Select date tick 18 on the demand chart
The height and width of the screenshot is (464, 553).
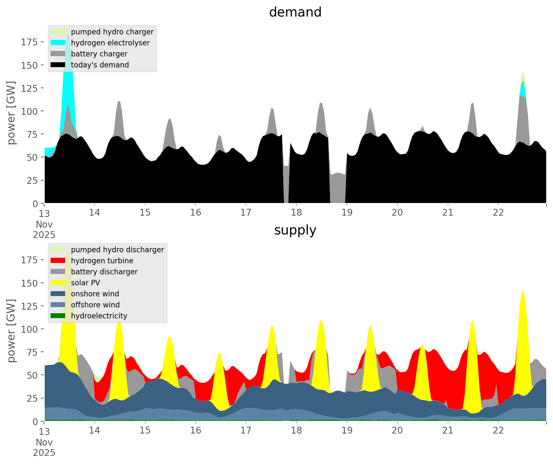point(296,213)
